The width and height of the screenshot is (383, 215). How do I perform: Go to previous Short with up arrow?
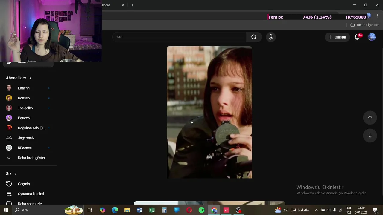click(x=370, y=118)
